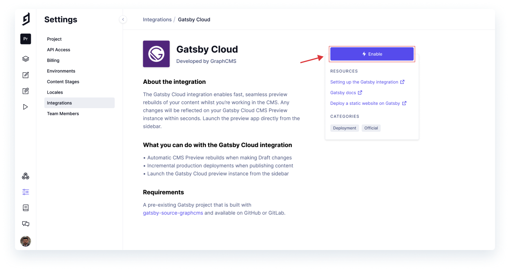
Task: Open the Gatsby docs link
Action: tap(346, 92)
